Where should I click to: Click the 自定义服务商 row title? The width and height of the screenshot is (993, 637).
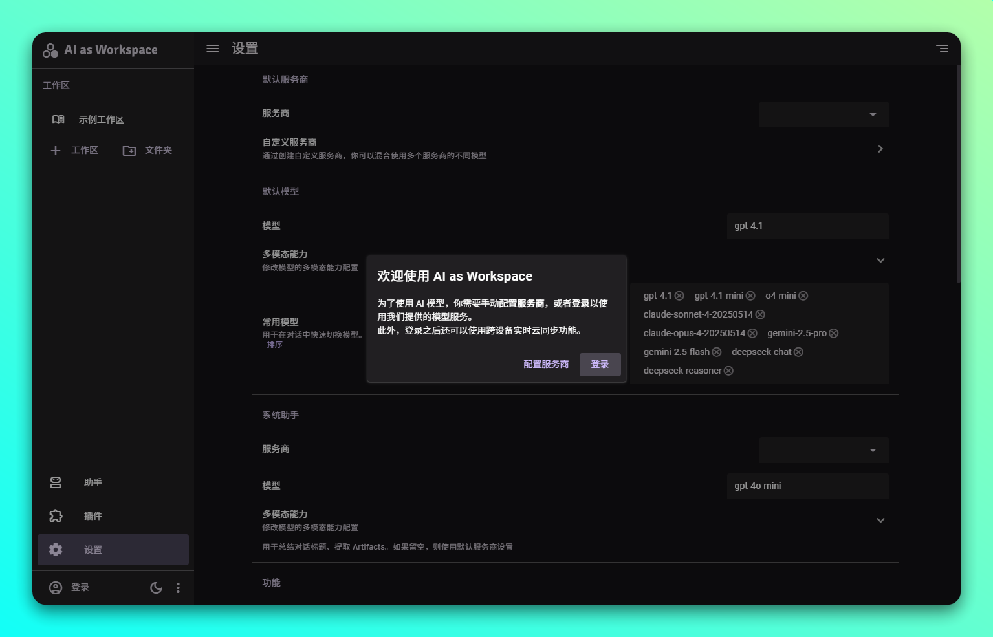point(289,142)
